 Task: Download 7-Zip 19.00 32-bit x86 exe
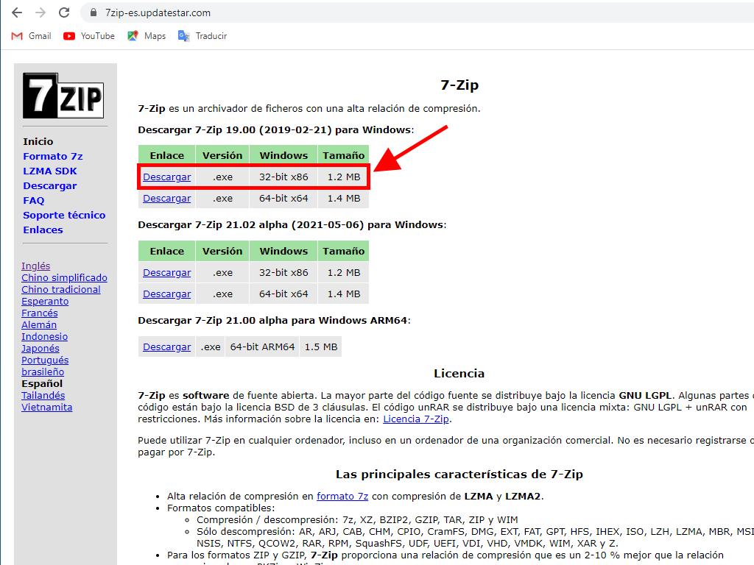click(x=166, y=177)
